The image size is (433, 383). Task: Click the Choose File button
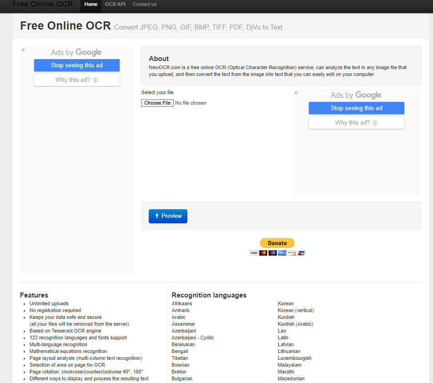(157, 103)
